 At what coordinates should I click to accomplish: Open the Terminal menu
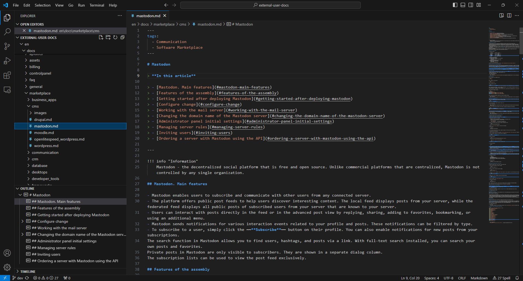97,5
